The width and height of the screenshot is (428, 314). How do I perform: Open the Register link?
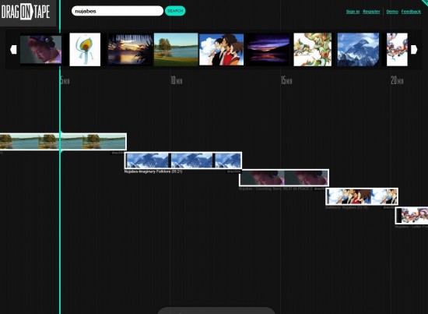(x=371, y=12)
